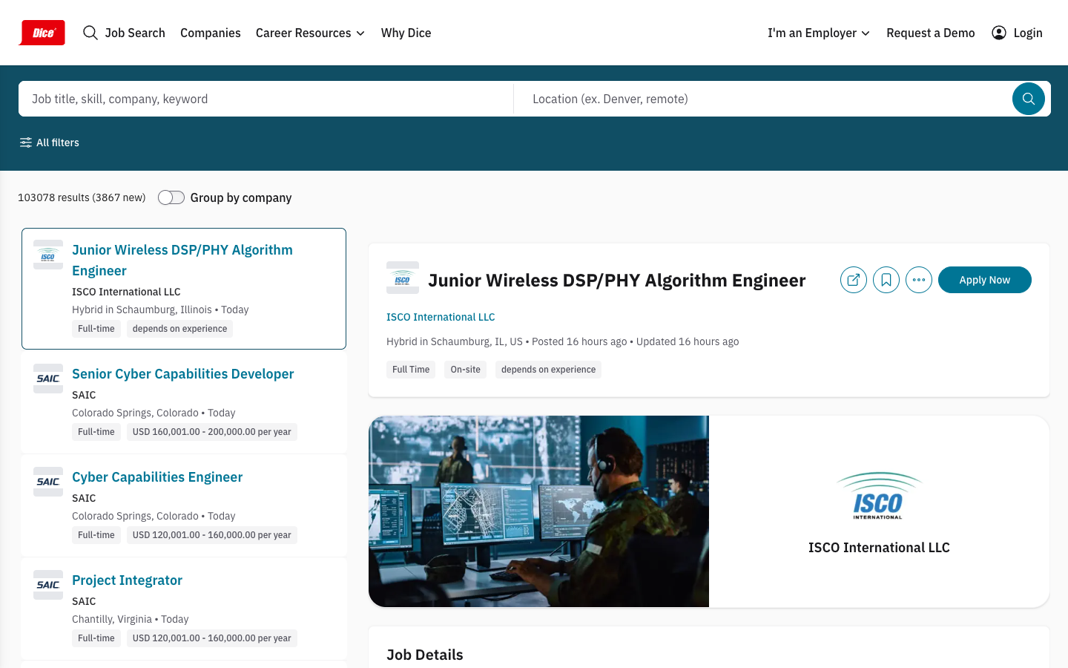
Task: Expand the I'm an Employer dropdown
Action: tap(819, 33)
